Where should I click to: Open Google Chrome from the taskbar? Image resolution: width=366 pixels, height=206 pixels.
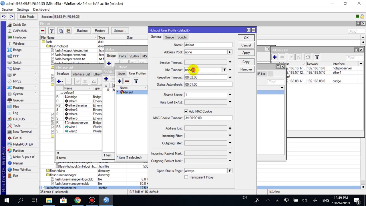tap(77, 200)
